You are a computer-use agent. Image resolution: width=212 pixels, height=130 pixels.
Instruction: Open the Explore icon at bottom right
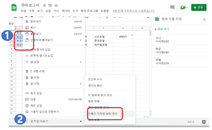204,122
